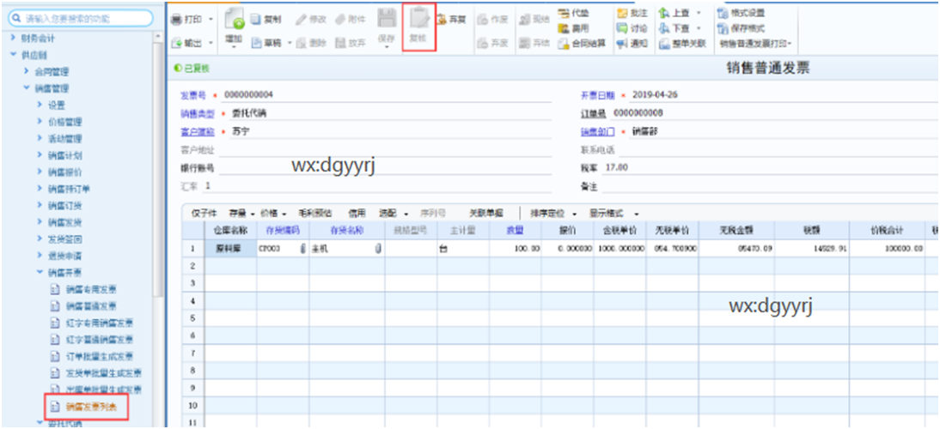This screenshot has width=940, height=429.
Task: Open 红字专用销售发票 in the tree
Action: coord(100,323)
